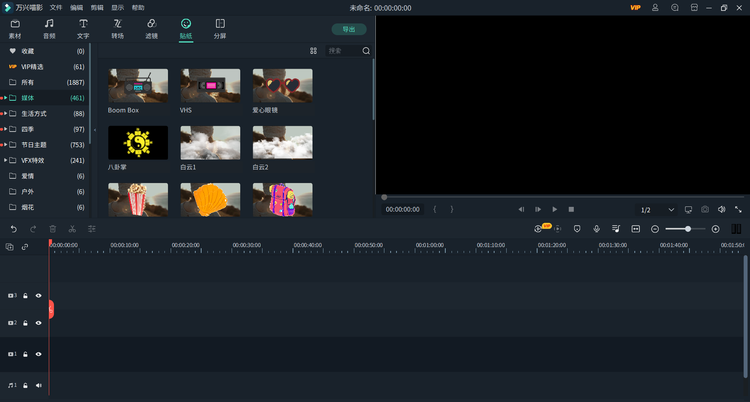Click the timeline zoom slider handle
The height and width of the screenshot is (402, 750).
coord(688,229)
